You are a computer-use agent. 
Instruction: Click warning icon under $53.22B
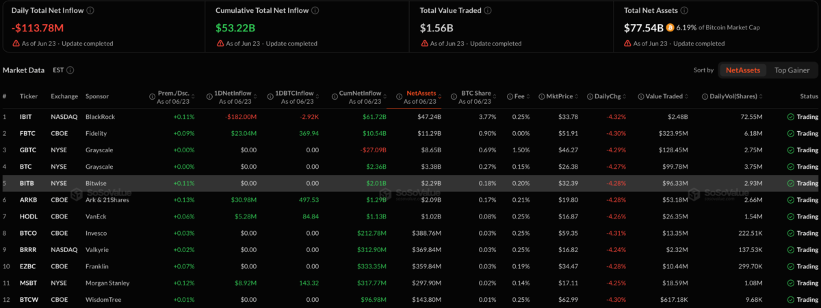(220, 43)
